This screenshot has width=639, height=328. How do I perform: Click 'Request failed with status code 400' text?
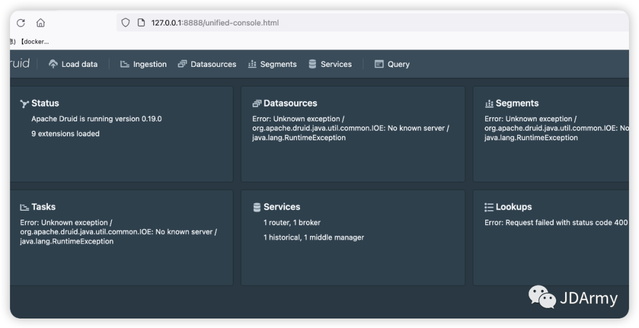pos(566,223)
